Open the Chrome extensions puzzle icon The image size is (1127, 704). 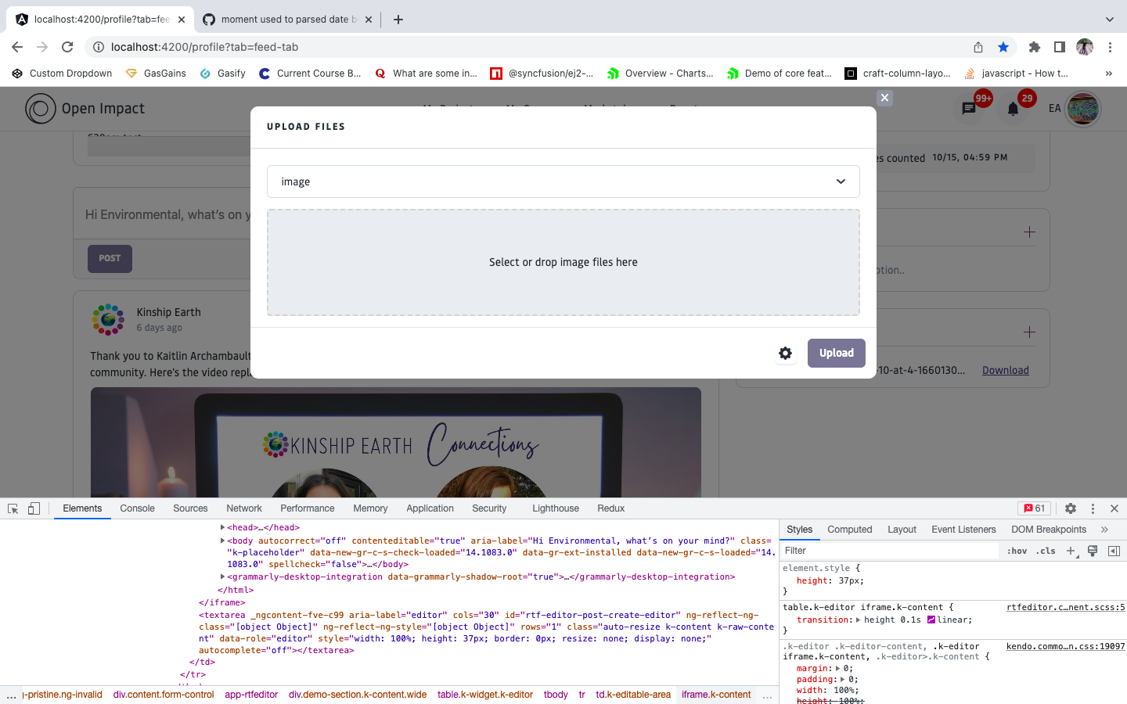click(1035, 47)
